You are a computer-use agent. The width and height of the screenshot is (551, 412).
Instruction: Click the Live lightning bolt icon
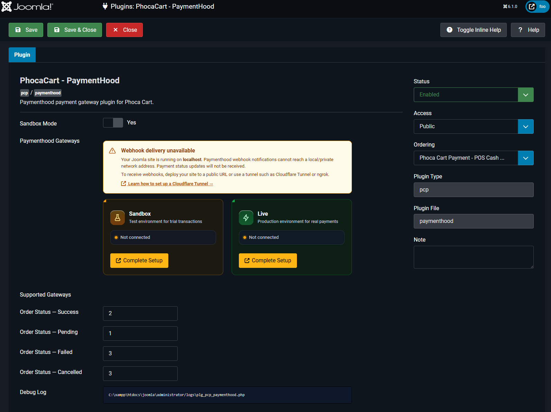point(246,218)
